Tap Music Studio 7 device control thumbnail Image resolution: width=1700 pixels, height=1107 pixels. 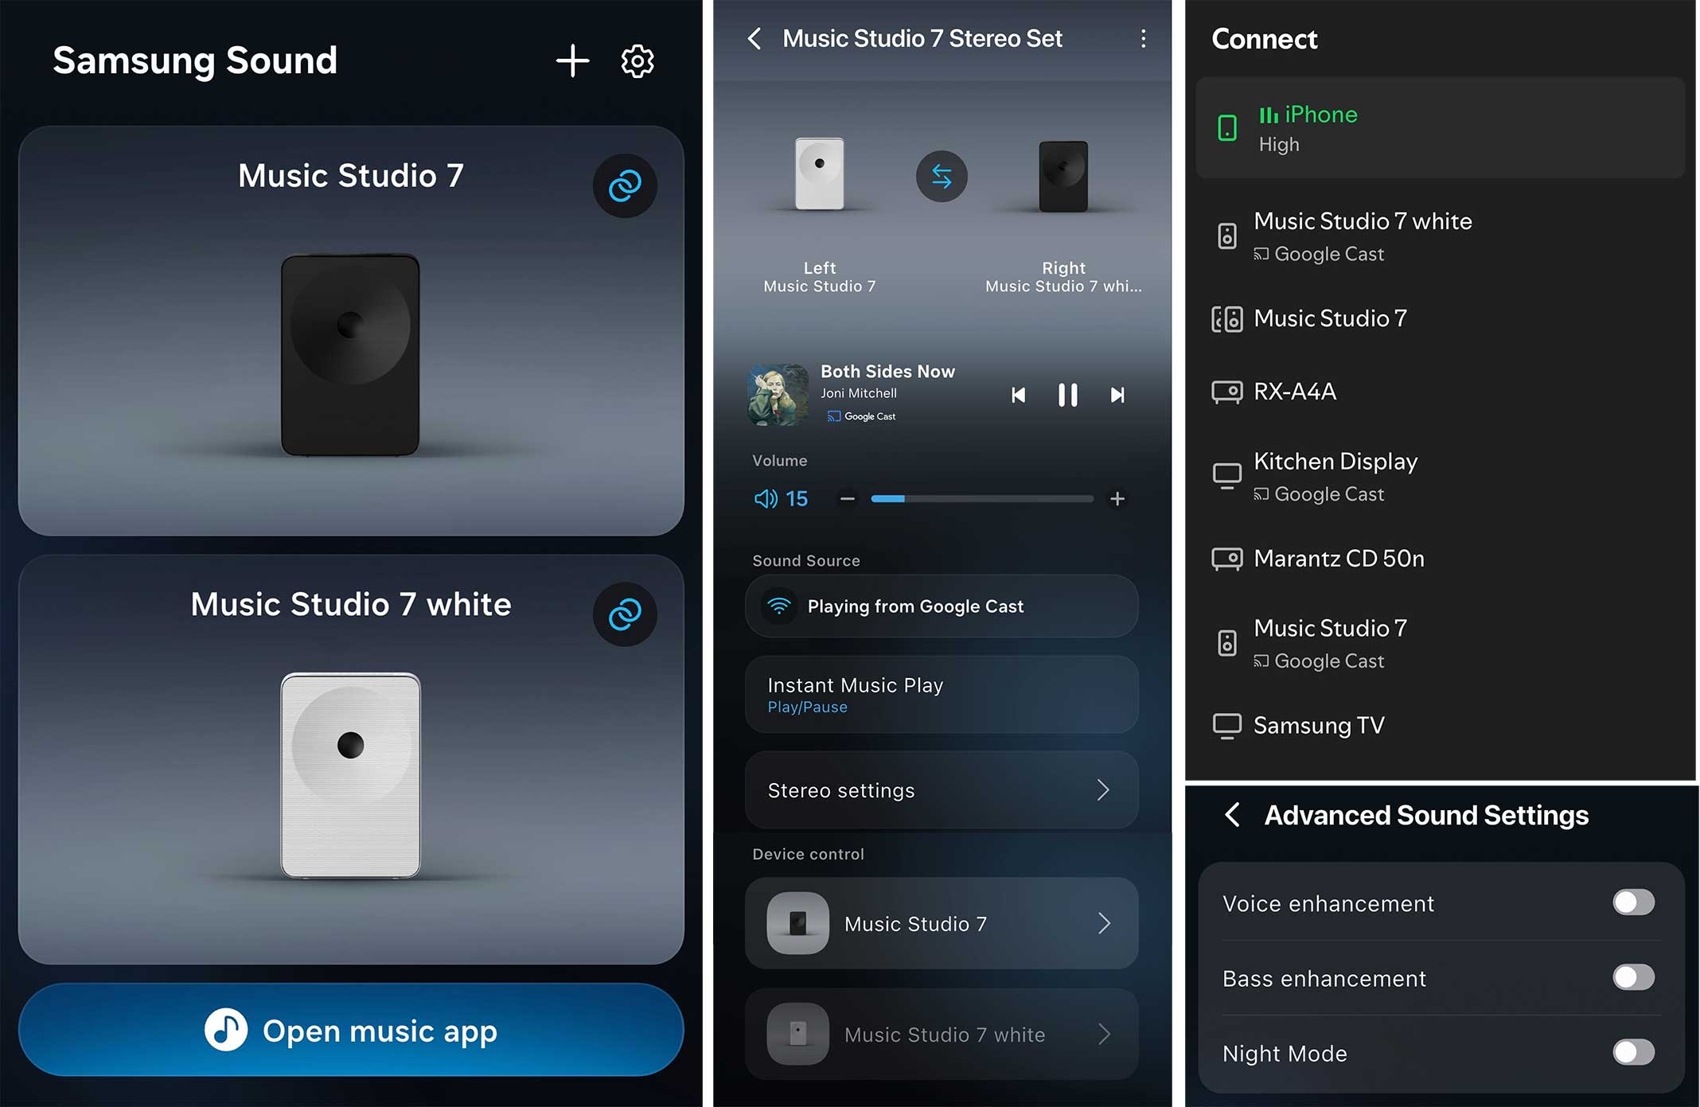coord(797,923)
